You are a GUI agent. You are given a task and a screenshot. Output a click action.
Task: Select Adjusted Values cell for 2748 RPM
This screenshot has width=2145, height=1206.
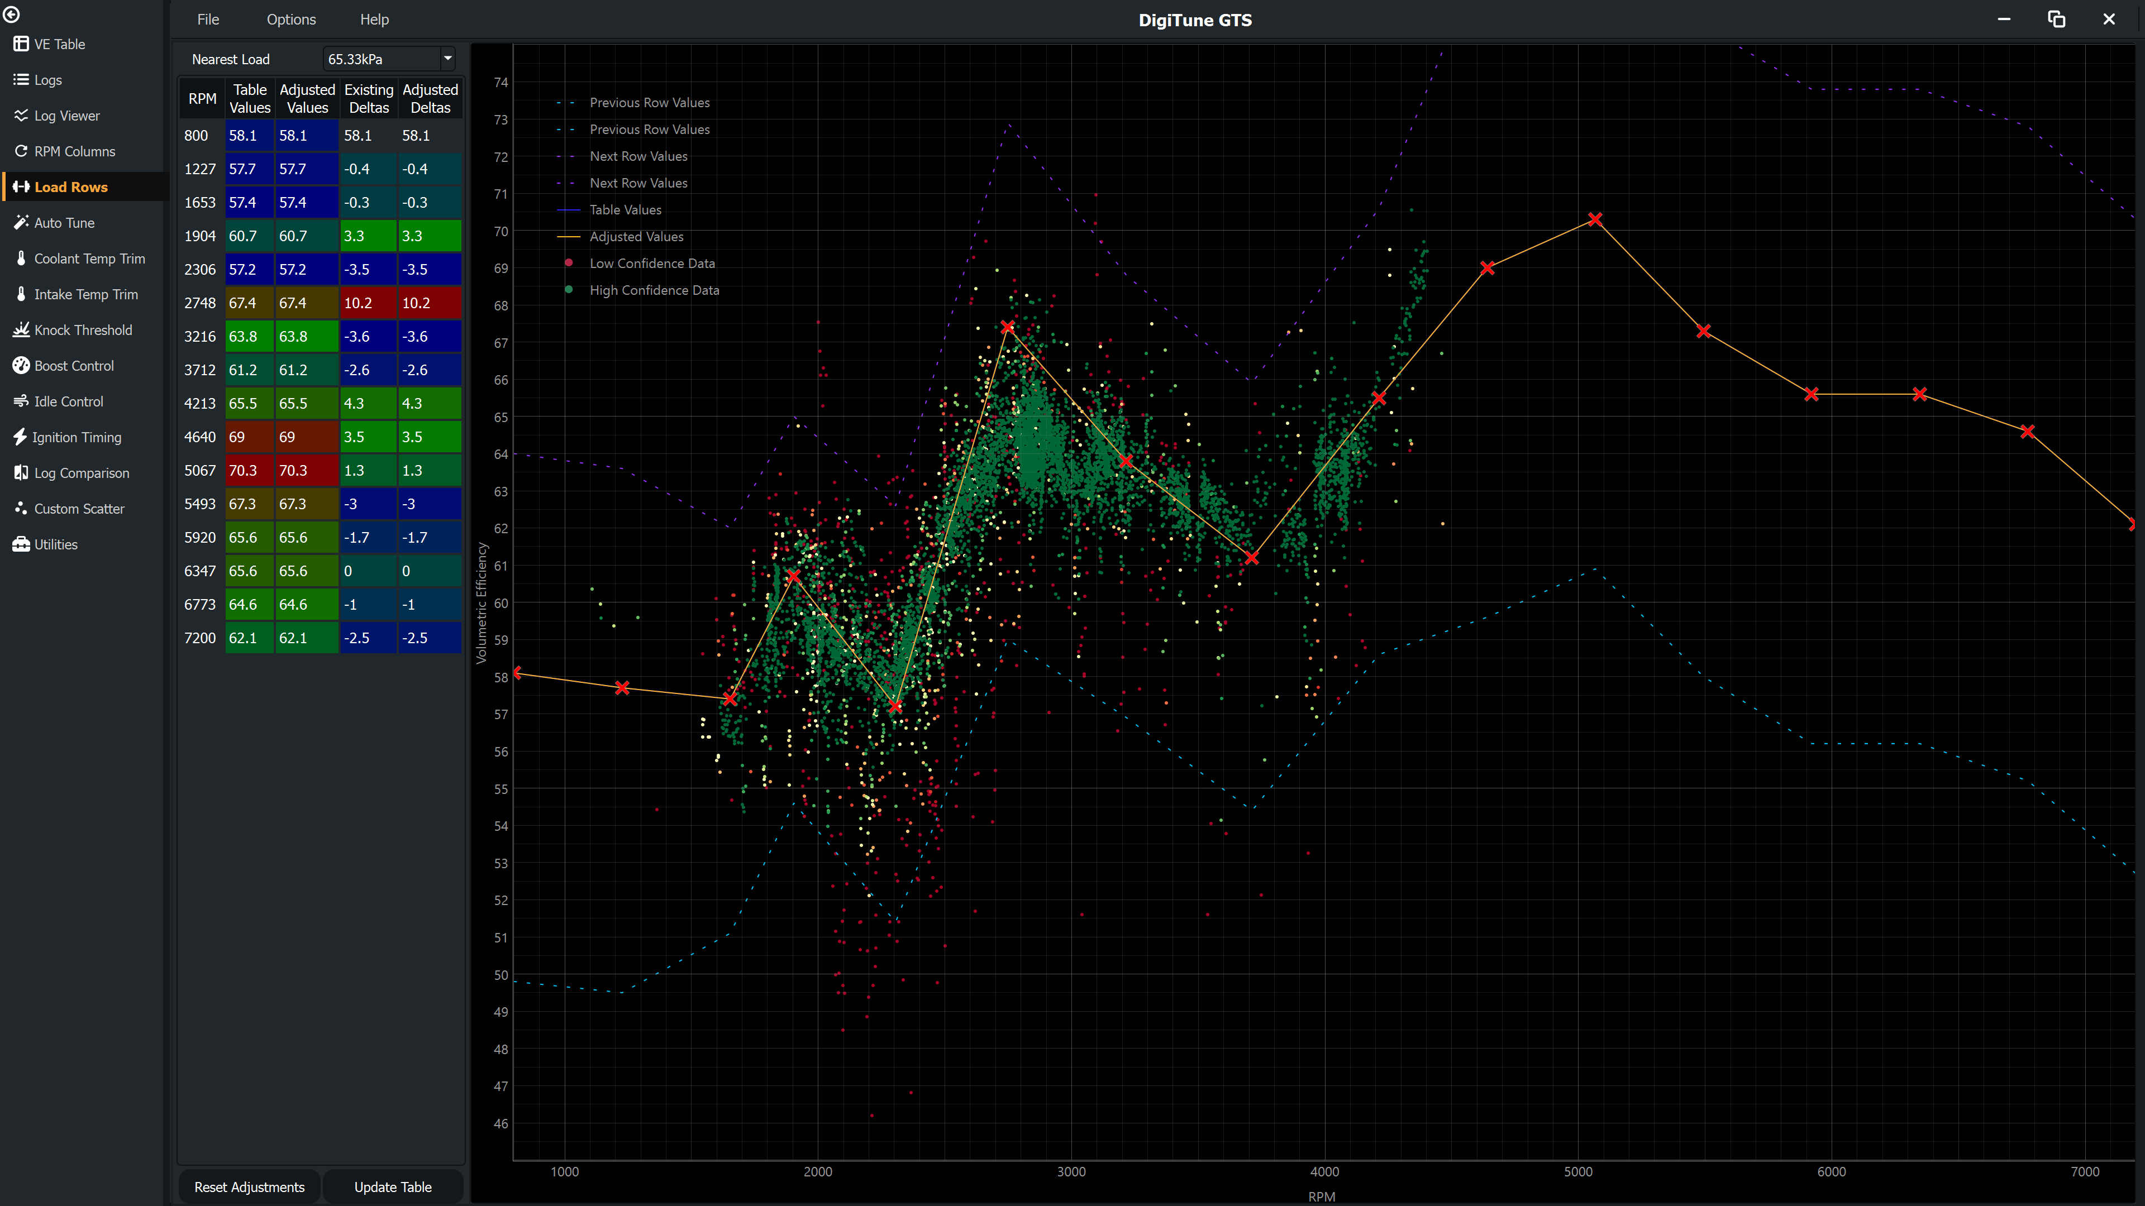tap(307, 303)
